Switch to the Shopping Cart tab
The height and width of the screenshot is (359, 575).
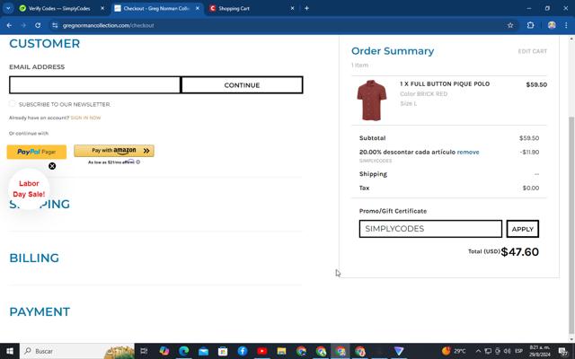[234, 8]
